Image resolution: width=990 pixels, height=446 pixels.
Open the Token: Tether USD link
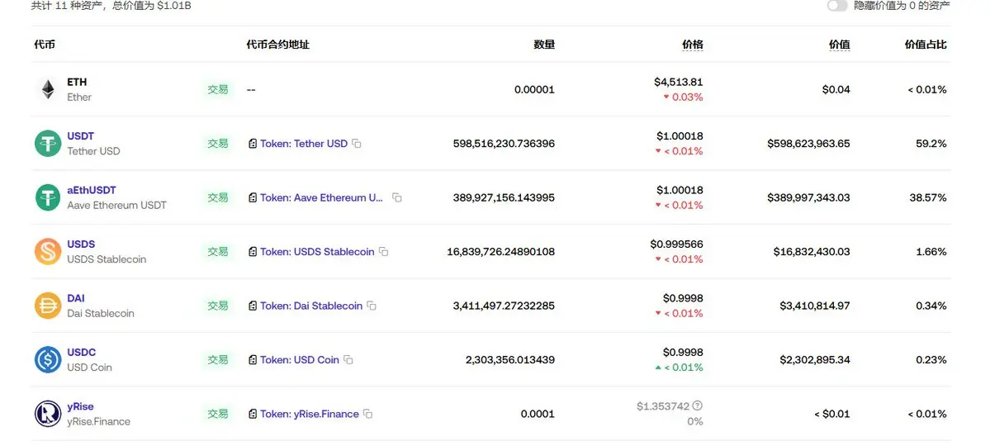point(304,144)
